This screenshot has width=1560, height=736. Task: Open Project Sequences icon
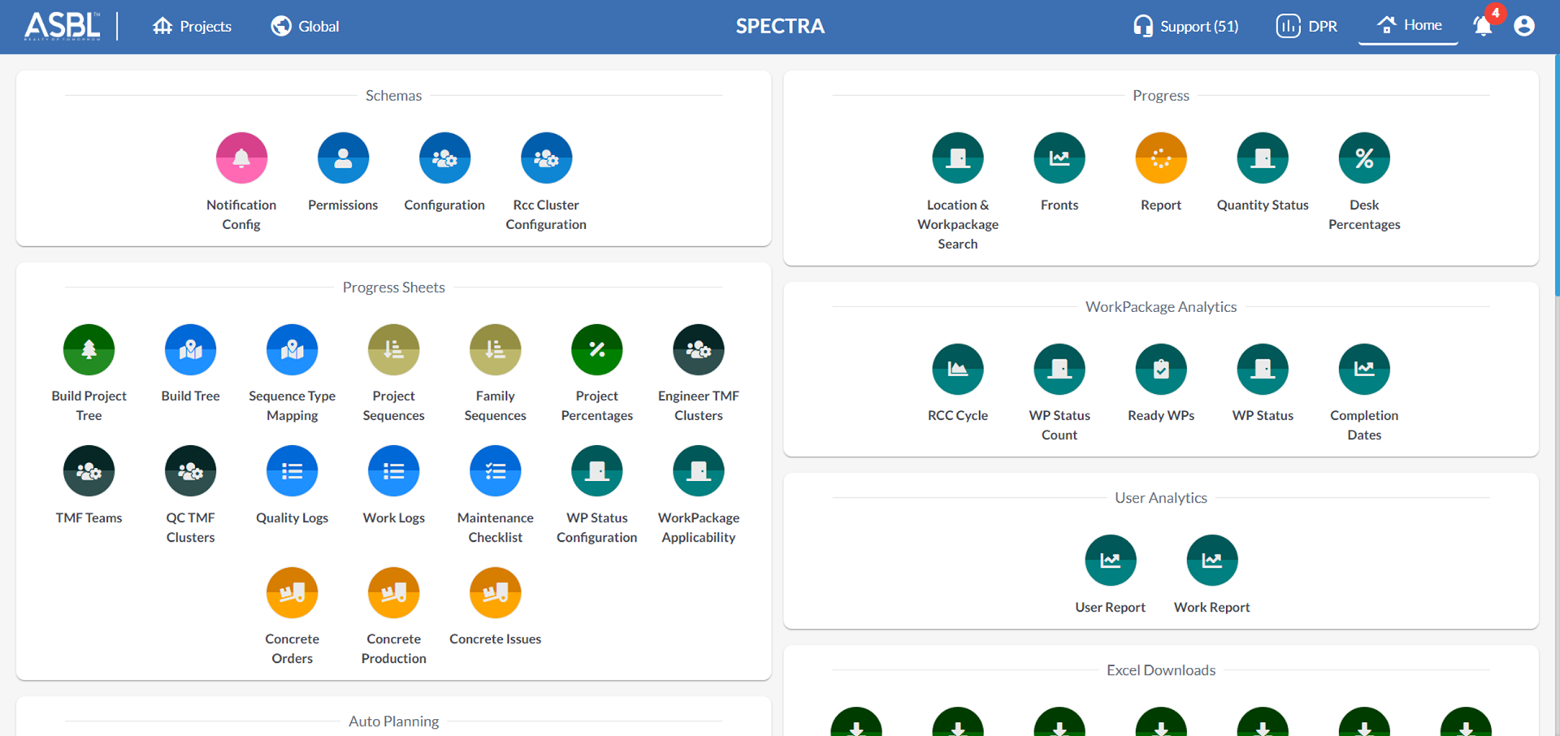coord(393,349)
